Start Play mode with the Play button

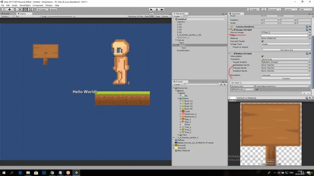(152, 9)
